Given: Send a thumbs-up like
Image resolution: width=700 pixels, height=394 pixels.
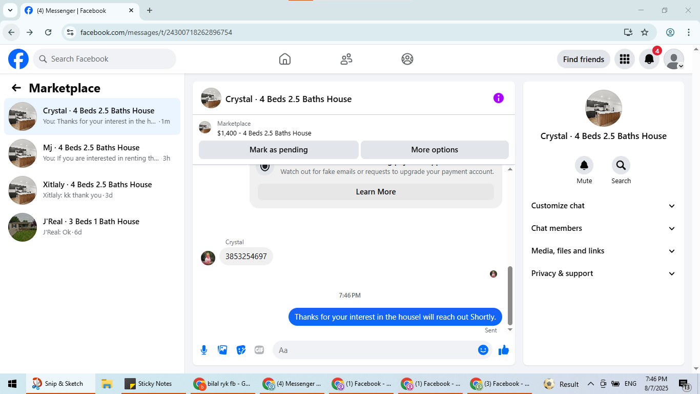Looking at the screenshot, I should coord(504,350).
